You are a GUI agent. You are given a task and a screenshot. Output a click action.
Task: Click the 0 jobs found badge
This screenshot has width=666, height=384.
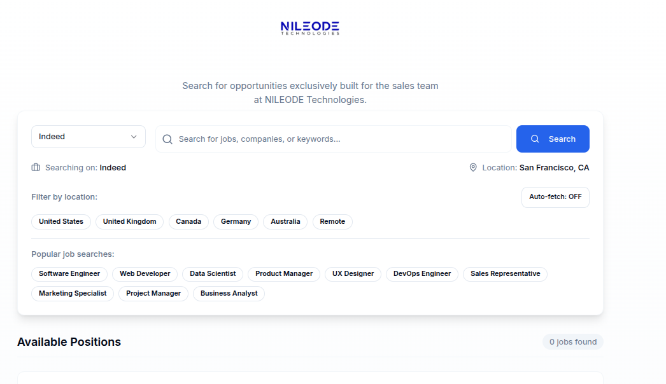[573, 342]
